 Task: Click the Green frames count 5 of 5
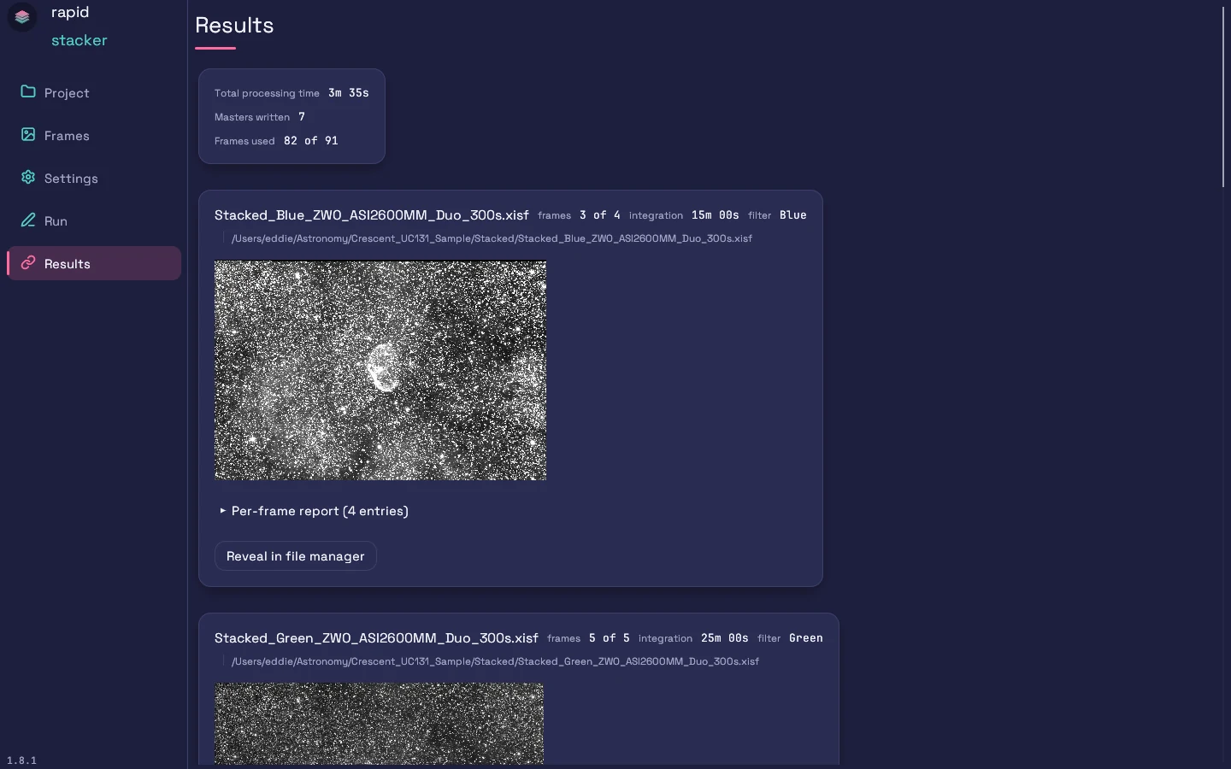(x=610, y=638)
